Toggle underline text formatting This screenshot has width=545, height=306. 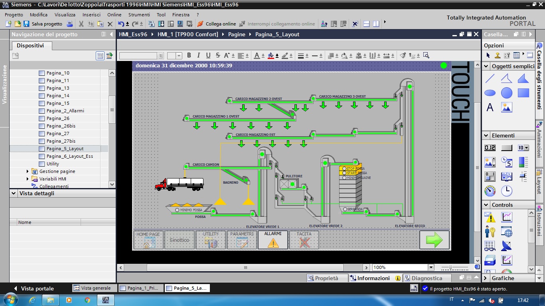pyautogui.click(x=208, y=55)
